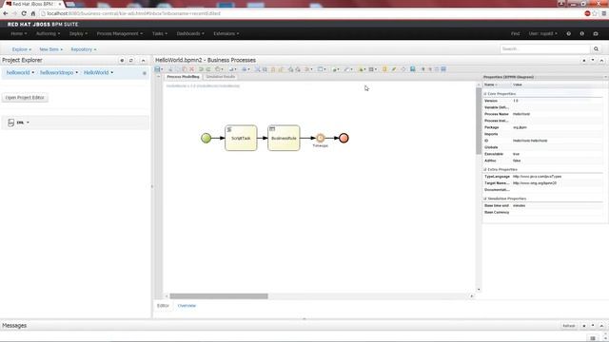609x342 pixels.
Task: Click the Save icon in the designer toolbar
Action: pyautogui.click(x=157, y=69)
